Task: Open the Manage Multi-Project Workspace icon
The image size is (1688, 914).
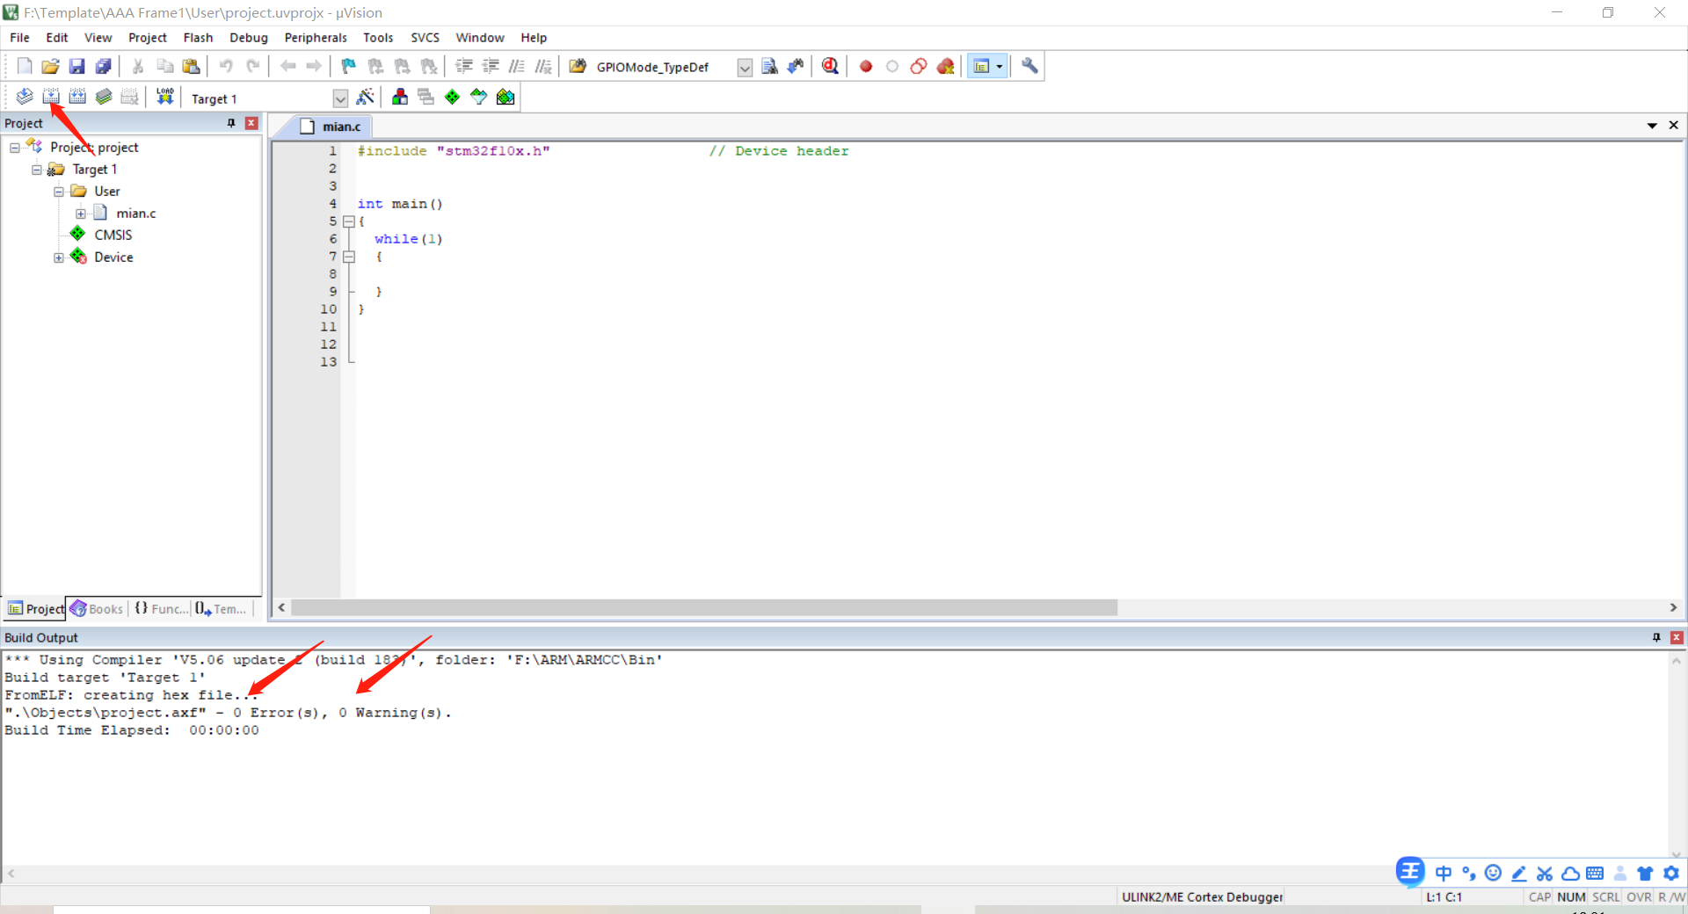Action: tap(426, 97)
